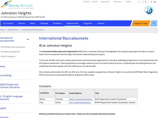Expand the Quick Links dropdown

(106, 2)
